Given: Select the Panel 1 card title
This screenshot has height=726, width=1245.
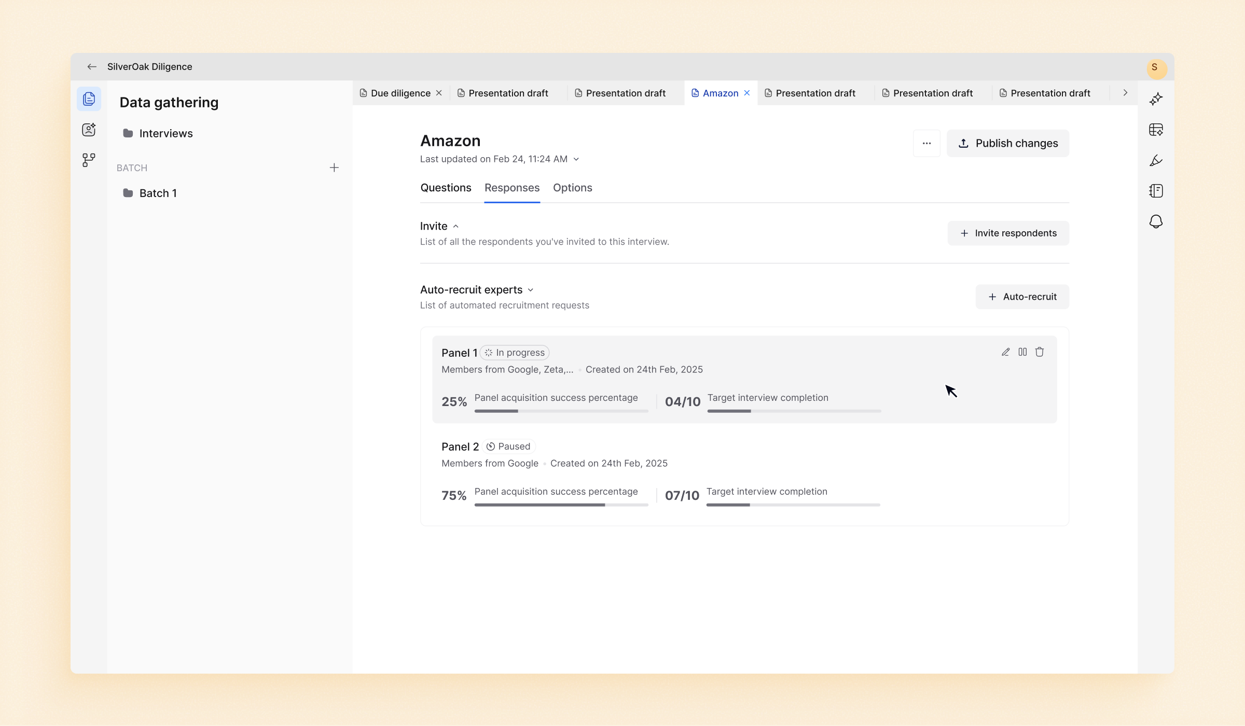Looking at the screenshot, I should point(459,353).
